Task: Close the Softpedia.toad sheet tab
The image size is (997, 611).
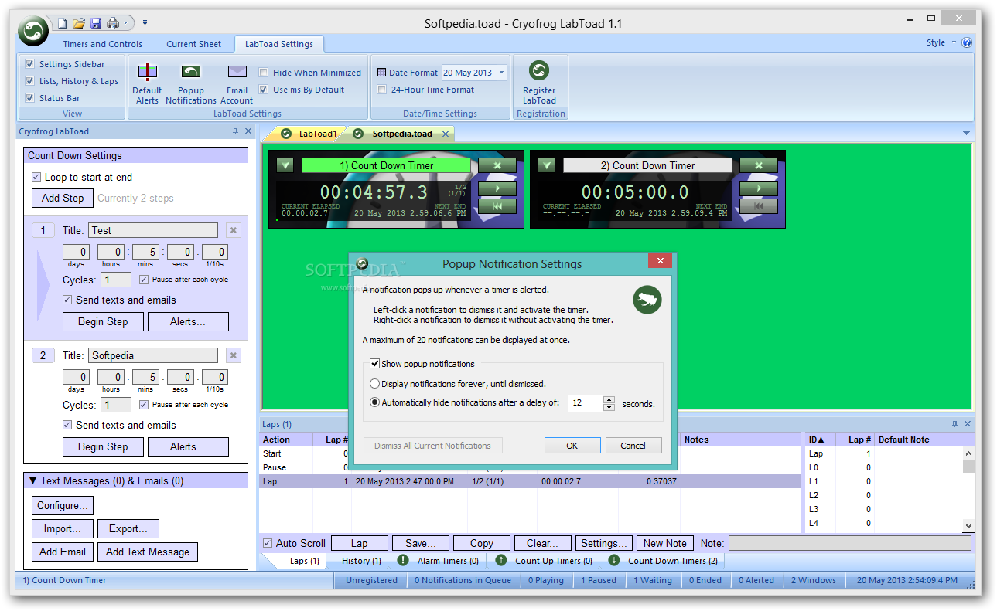Action: tap(446, 134)
